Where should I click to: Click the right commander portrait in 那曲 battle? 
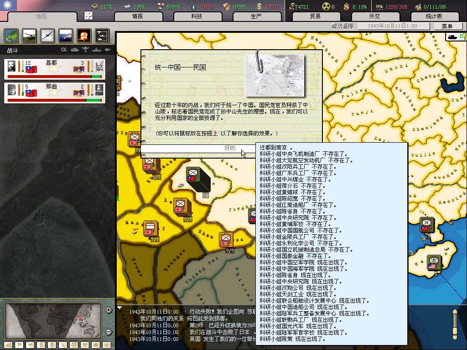point(99,90)
